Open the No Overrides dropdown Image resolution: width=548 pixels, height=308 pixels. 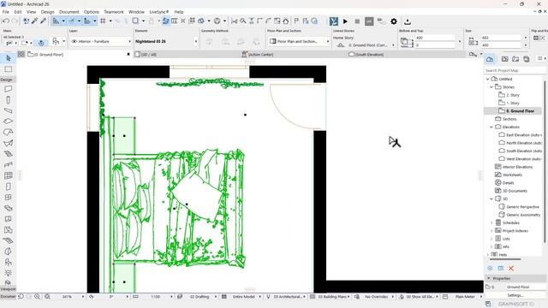pos(377,297)
